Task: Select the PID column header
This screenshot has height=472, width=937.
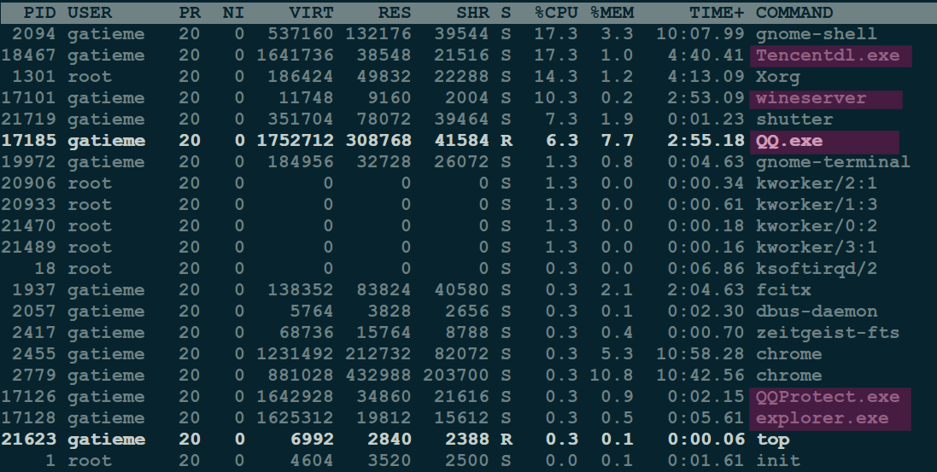Action: (x=39, y=13)
